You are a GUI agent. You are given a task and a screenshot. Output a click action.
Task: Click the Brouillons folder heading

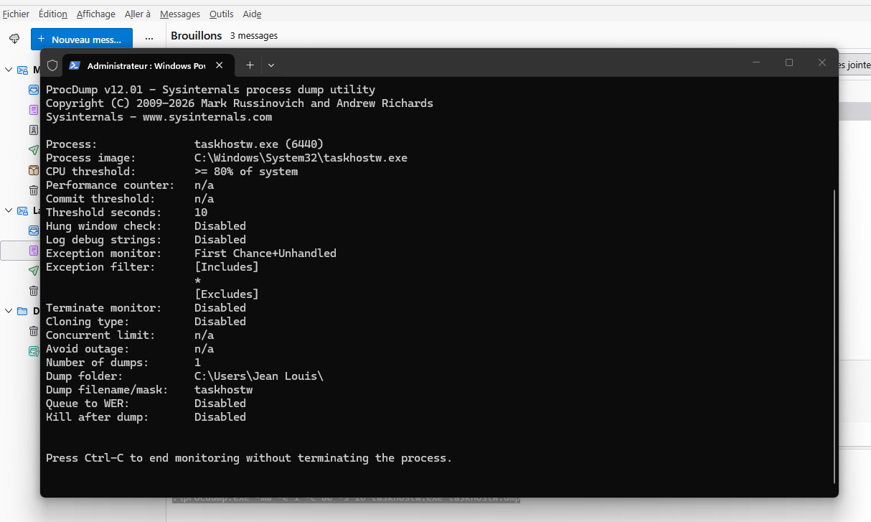click(196, 35)
